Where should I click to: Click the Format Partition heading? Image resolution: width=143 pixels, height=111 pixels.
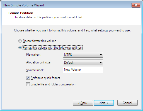(x=21, y=13)
